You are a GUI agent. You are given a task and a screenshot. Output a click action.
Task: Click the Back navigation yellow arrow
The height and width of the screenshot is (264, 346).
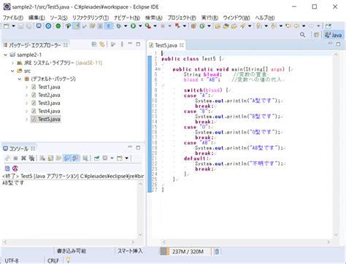296,26
